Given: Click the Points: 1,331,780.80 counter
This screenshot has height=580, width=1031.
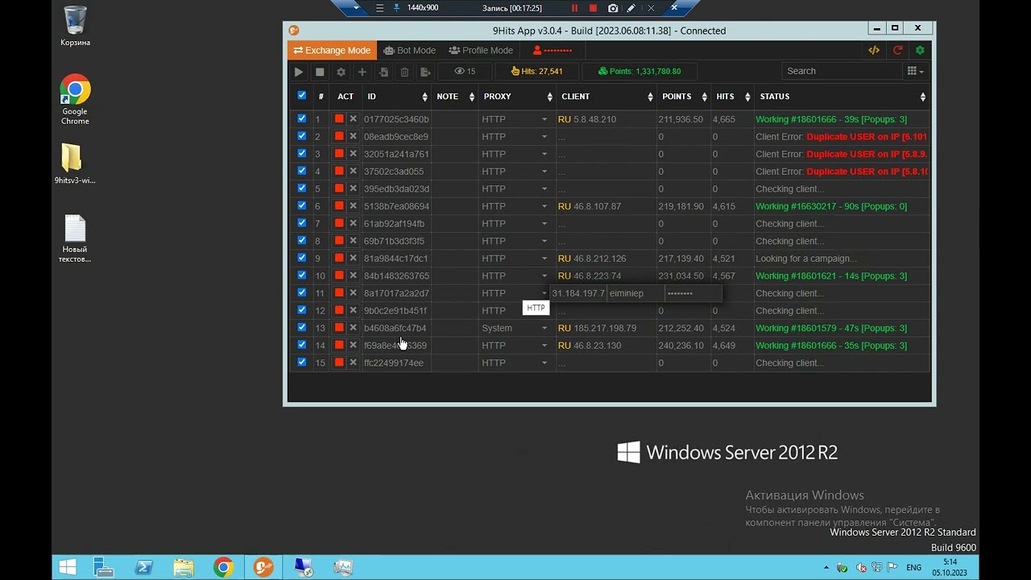Looking at the screenshot, I should 640,72.
